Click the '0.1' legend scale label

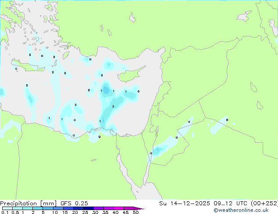[5, 212]
